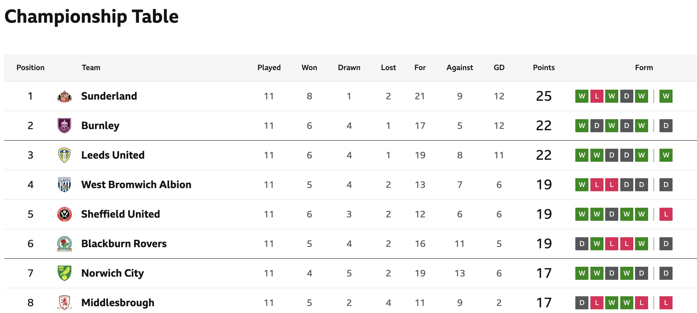Viewport: 697px width, 313px height.
Task: Open the Sunderland team link
Action: pyautogui.click(x=109, y=96)
